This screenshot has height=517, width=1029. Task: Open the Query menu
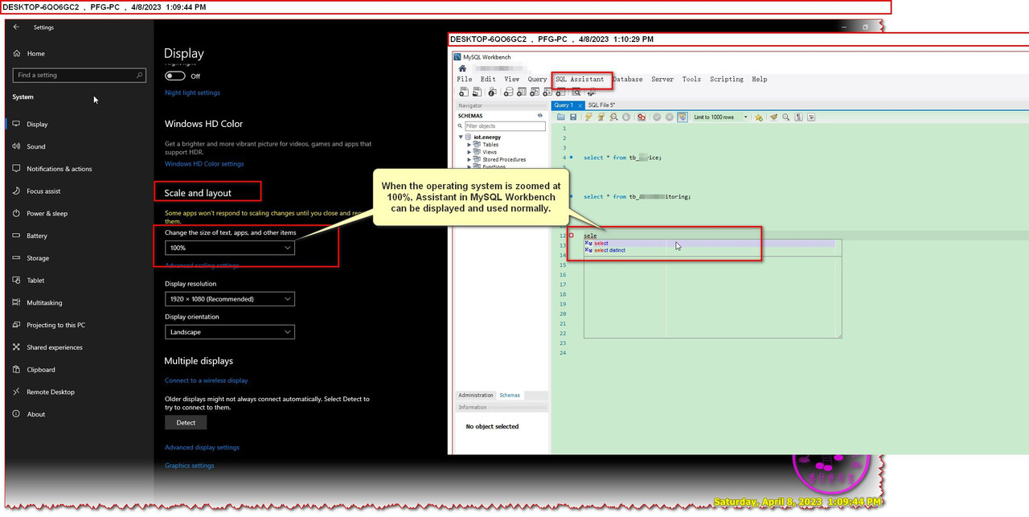click(537, 80)
